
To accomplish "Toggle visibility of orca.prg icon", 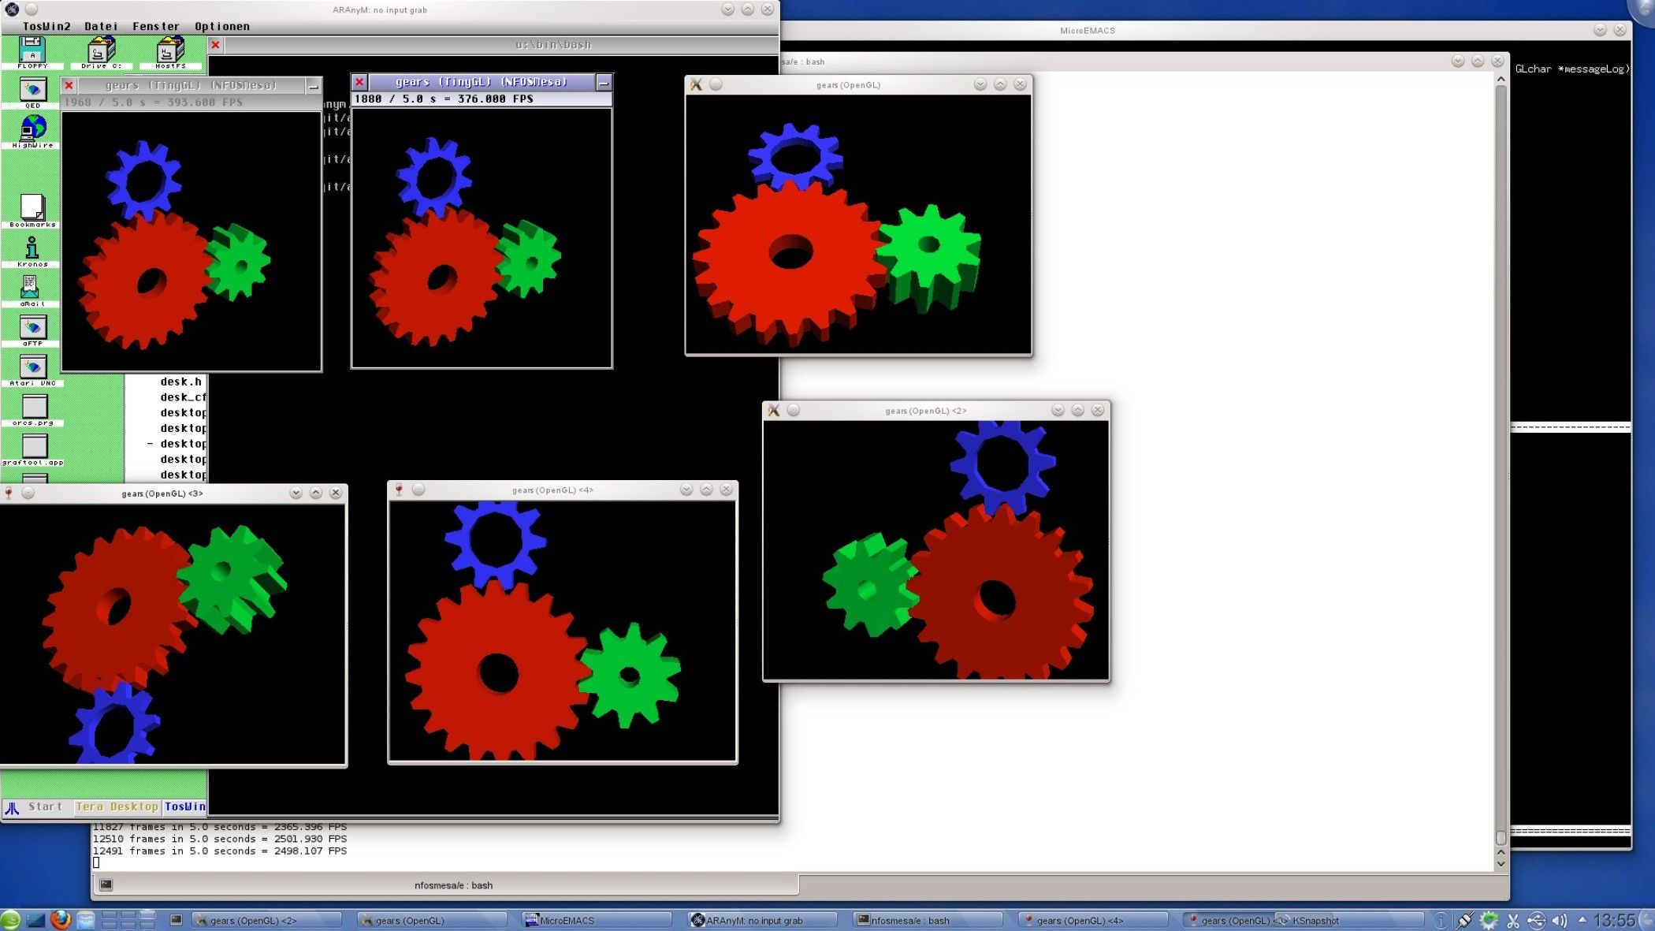I will click(31, 404).
